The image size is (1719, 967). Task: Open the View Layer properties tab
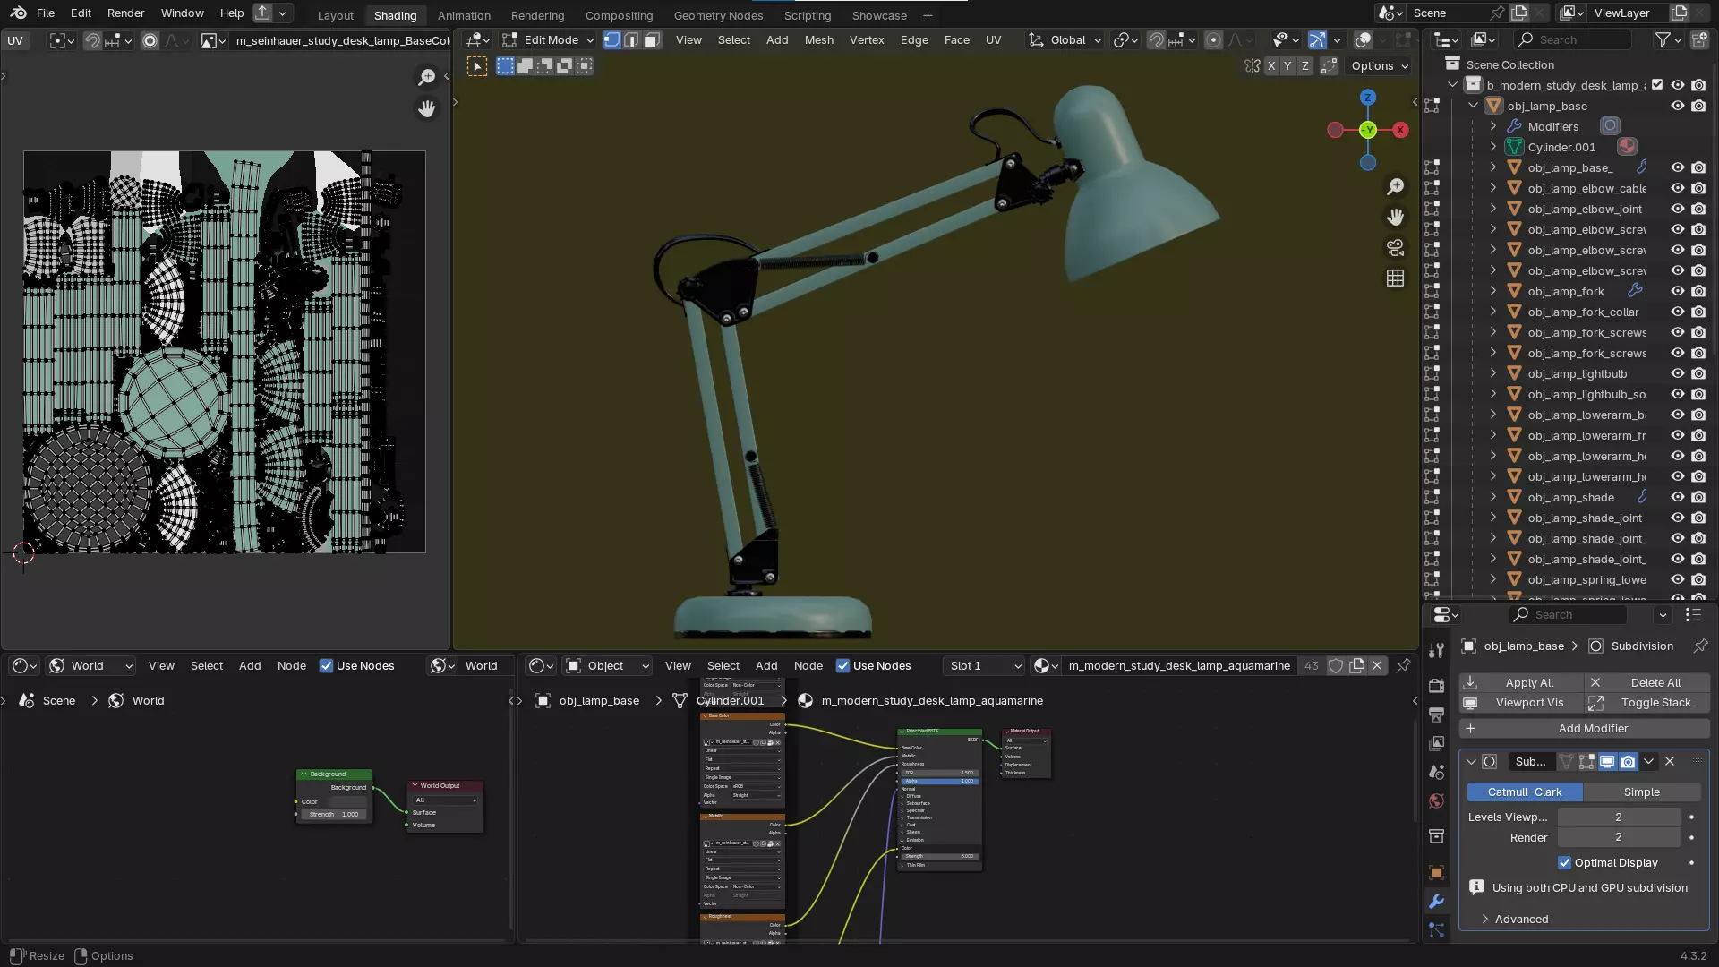1436,743
